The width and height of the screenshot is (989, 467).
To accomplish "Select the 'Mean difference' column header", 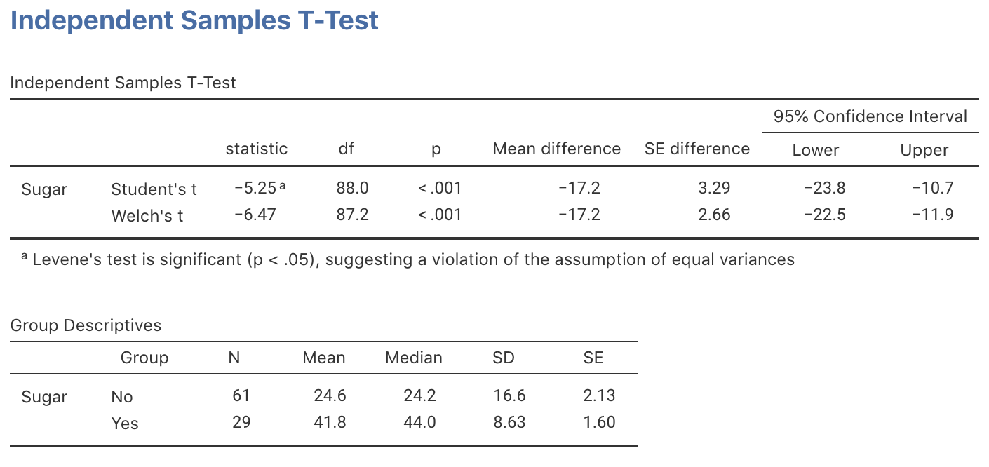I will pos(556,149).
